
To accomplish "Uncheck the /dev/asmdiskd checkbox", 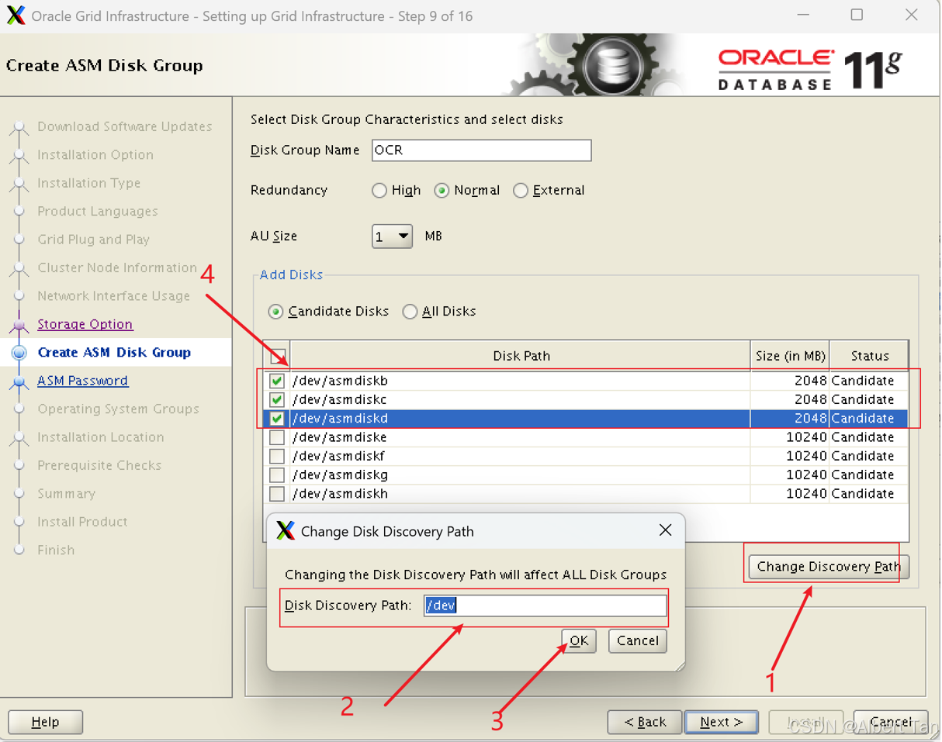I will pyautogui.click(x=277, y=418).
